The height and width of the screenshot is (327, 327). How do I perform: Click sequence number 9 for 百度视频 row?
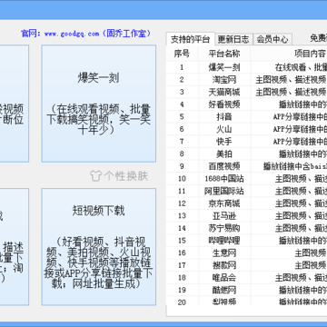coord(182,166)
